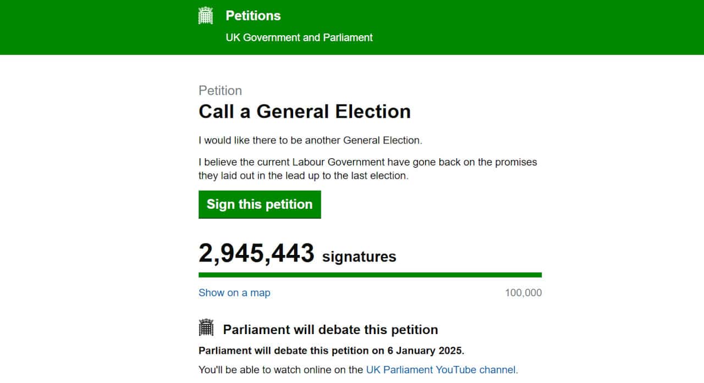Click the portcullis logo in the green header
Image resolution: width=704 pixels, height=383 pixels.
[x=205, y=16]
